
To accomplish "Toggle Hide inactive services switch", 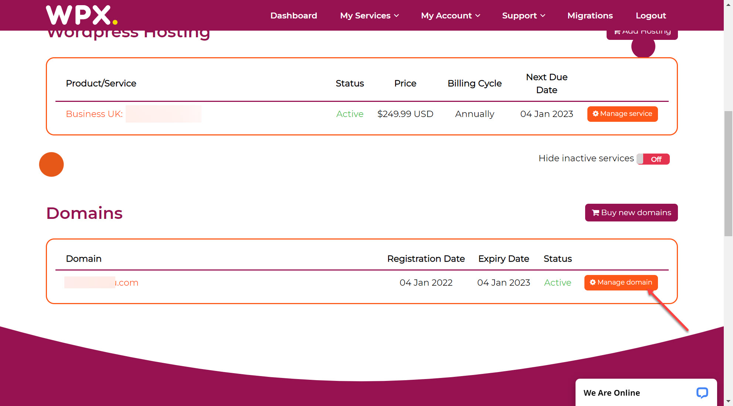I will click(x=653, y=159).
